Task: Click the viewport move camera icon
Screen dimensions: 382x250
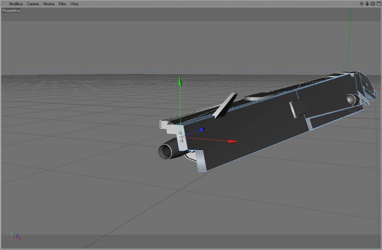Action: (x=361, y=4)
